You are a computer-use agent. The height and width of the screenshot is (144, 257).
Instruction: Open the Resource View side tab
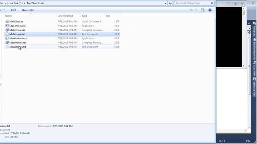click(x=254, y=87)
